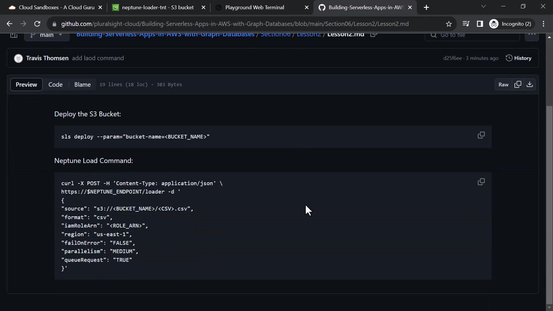The height and width of the screenshot is (311, 553).
Task: Copy the Neptune curl load command
Action: pos(481,182)
